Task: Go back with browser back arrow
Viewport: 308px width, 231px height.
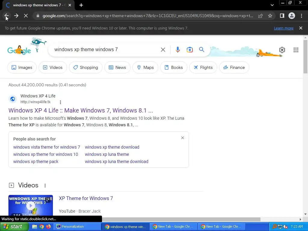Action: click(7, 16)
